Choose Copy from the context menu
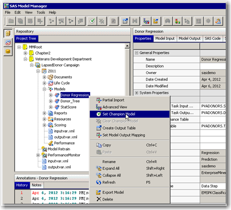Screen dimensions: 231x210 (129, 145)
